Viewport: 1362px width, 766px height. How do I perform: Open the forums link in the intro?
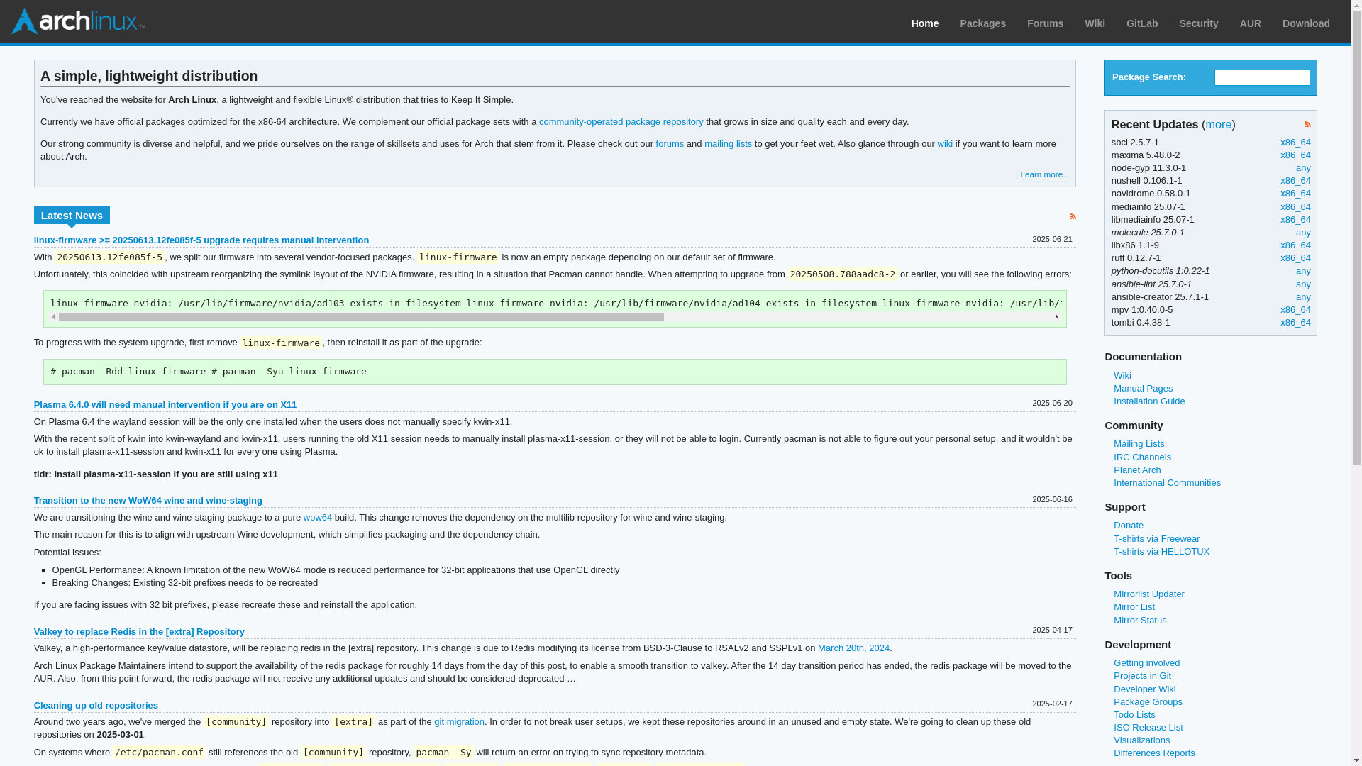669,144
